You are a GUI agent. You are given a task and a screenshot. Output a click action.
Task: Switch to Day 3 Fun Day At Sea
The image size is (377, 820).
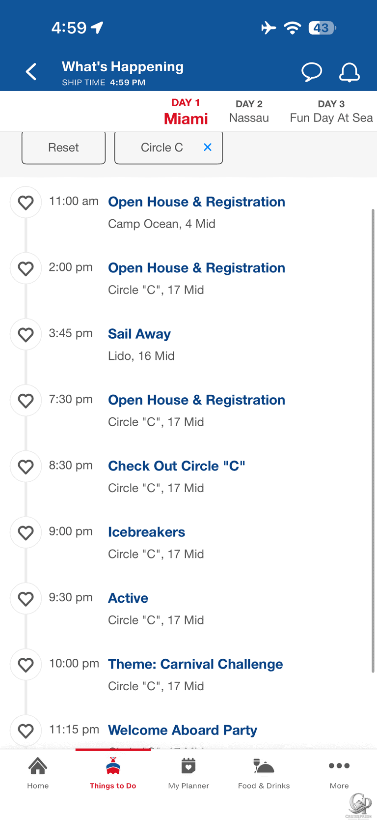click(x=331, y=111)
